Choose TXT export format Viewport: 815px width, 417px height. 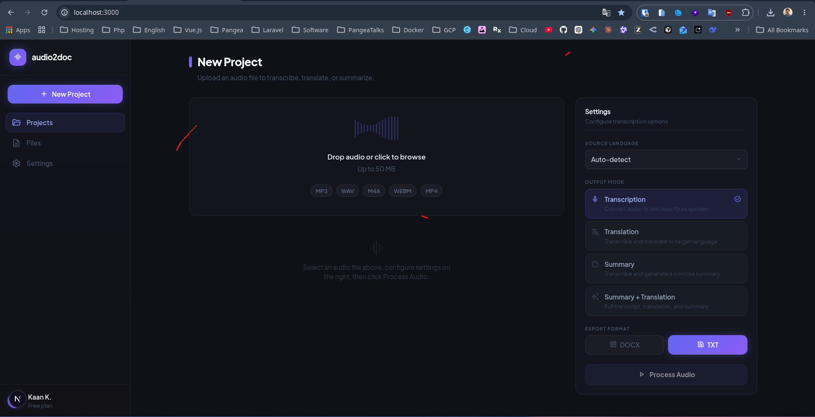coord(708,345)
